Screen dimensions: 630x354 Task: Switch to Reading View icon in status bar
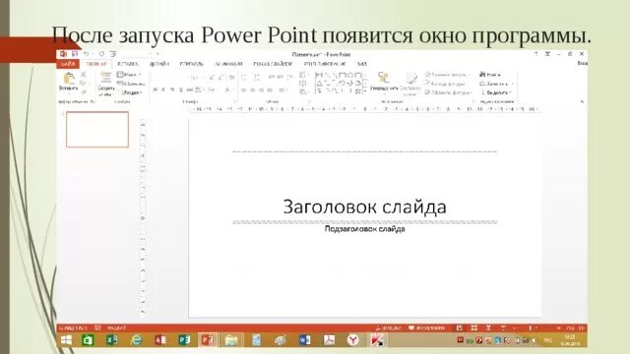[488, 327]
